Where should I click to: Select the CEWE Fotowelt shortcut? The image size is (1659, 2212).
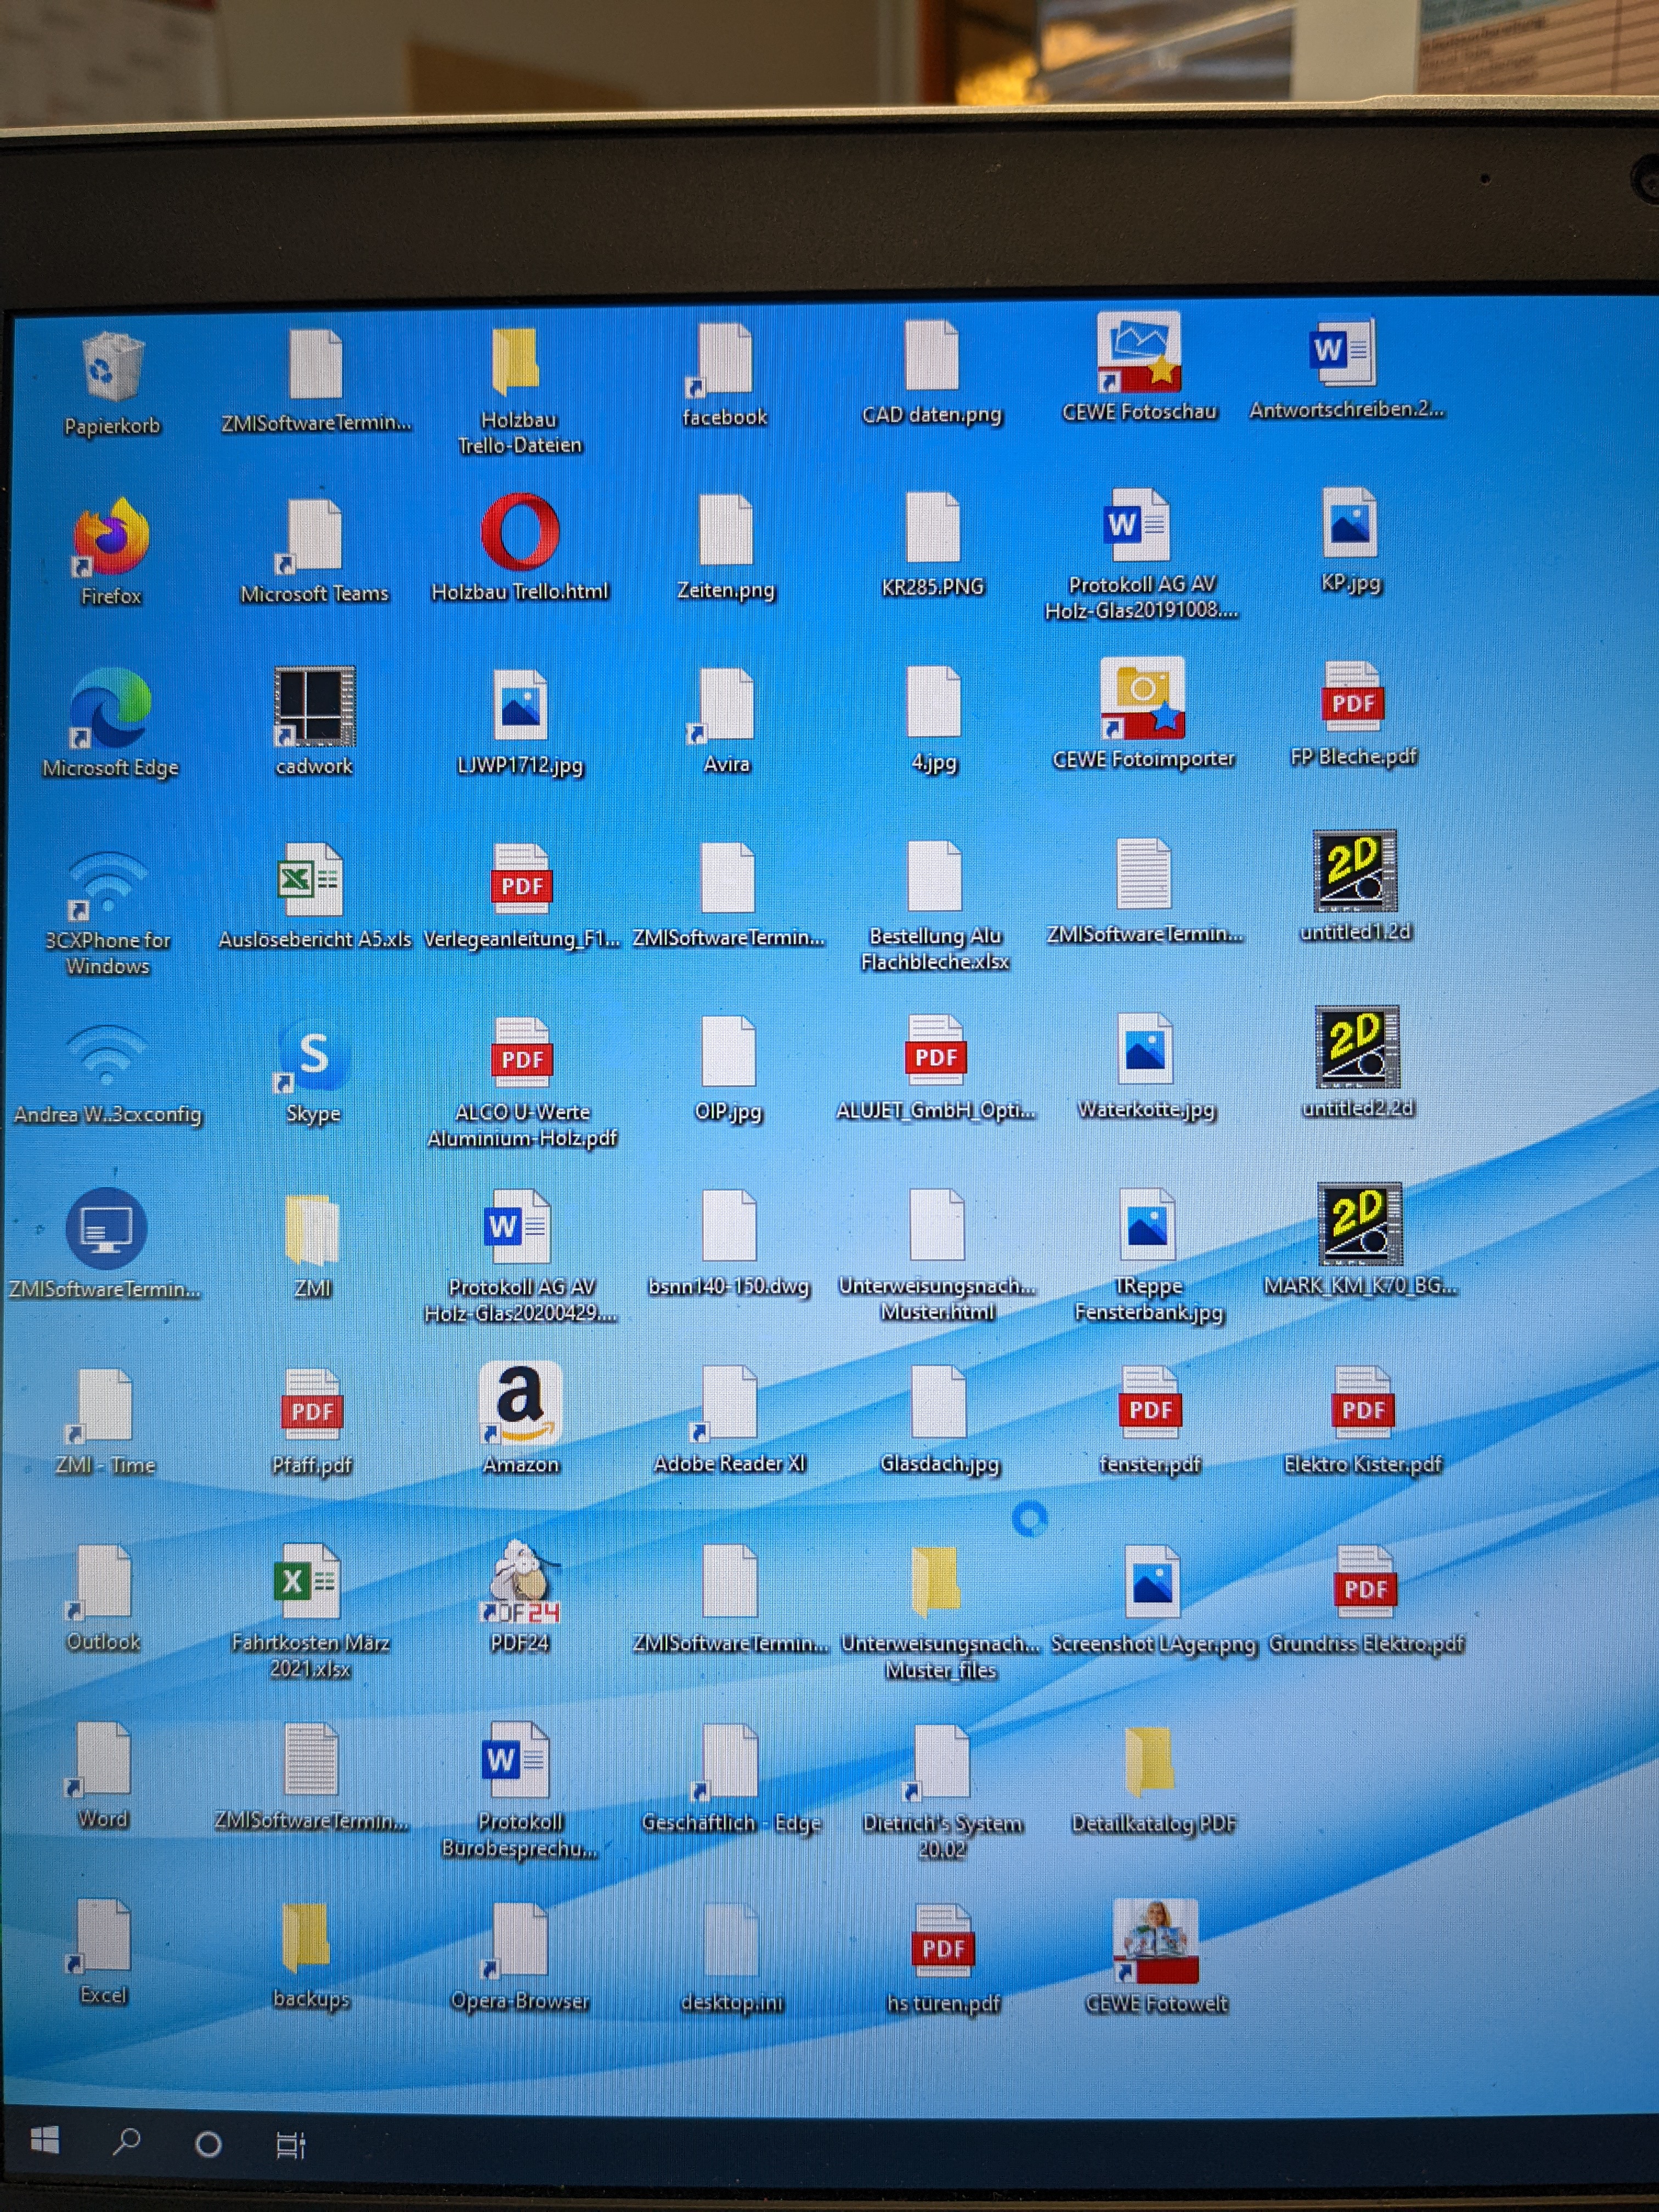1155,1942
